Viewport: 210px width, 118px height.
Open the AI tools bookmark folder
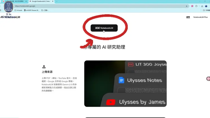[18, 10]
